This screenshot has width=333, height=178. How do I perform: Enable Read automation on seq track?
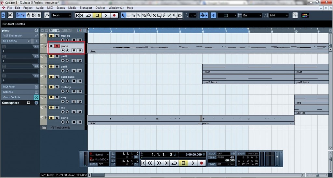pyautogui.click(x=74, y=102)
